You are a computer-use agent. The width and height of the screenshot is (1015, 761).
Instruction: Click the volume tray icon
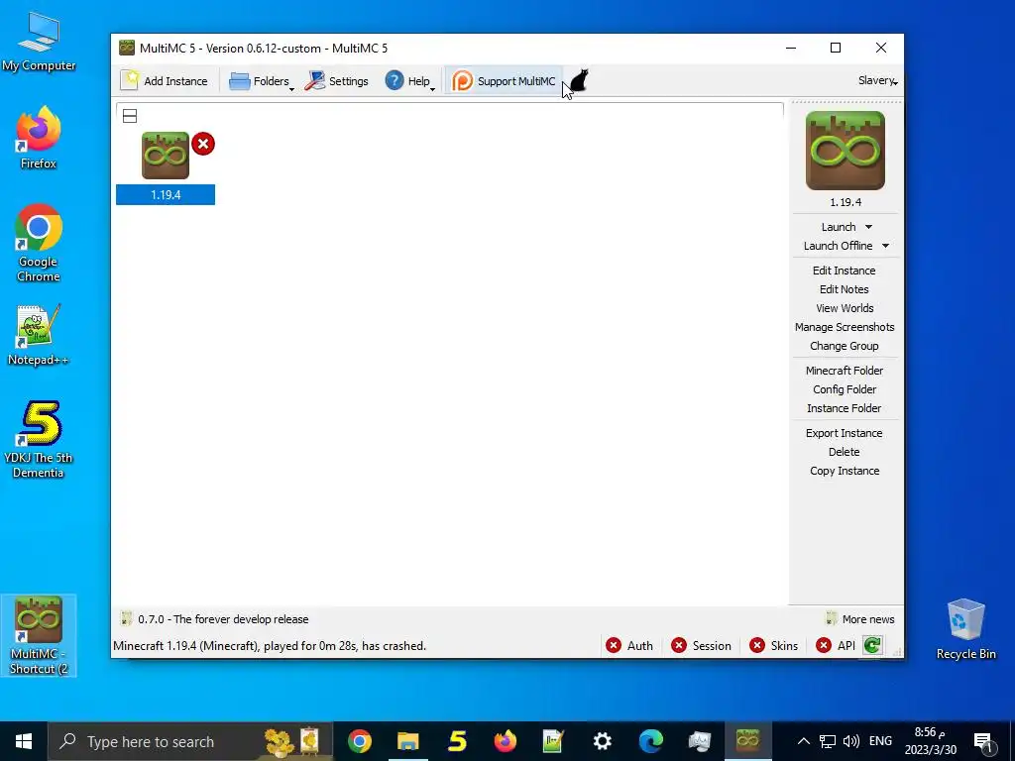coord(851,741)
